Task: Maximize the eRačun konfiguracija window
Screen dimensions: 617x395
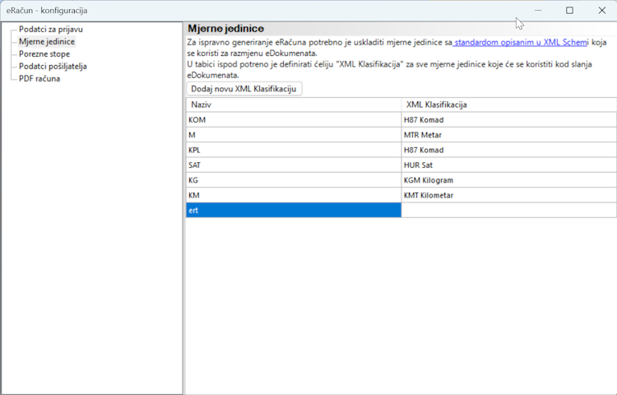Action: (569, 11)
